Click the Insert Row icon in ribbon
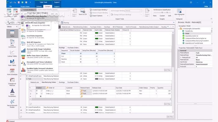Screen dimensions: 218x122 click(x=9, y=11)
